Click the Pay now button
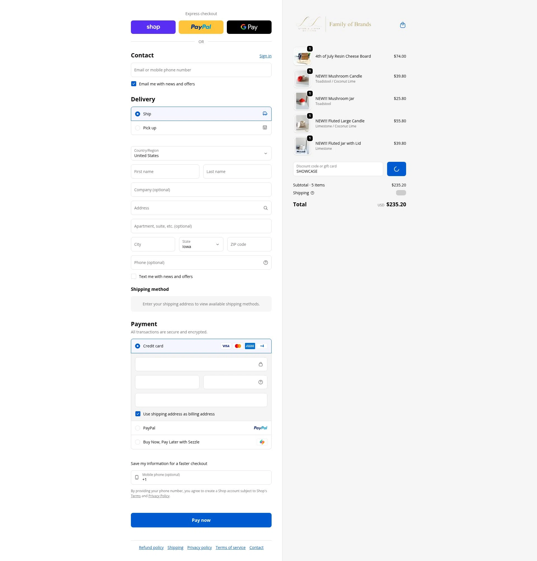Image resolution: width=537 pixels, height=561 pixels. tap(201, 520)
